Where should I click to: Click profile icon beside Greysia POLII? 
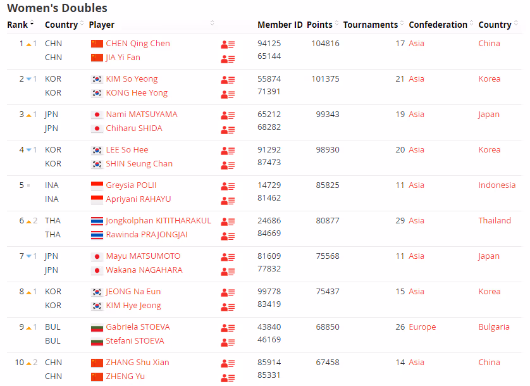click(x=228, y=187)
